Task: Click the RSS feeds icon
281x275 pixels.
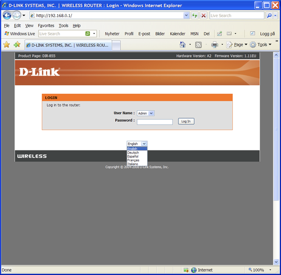Action: (199, 44)
